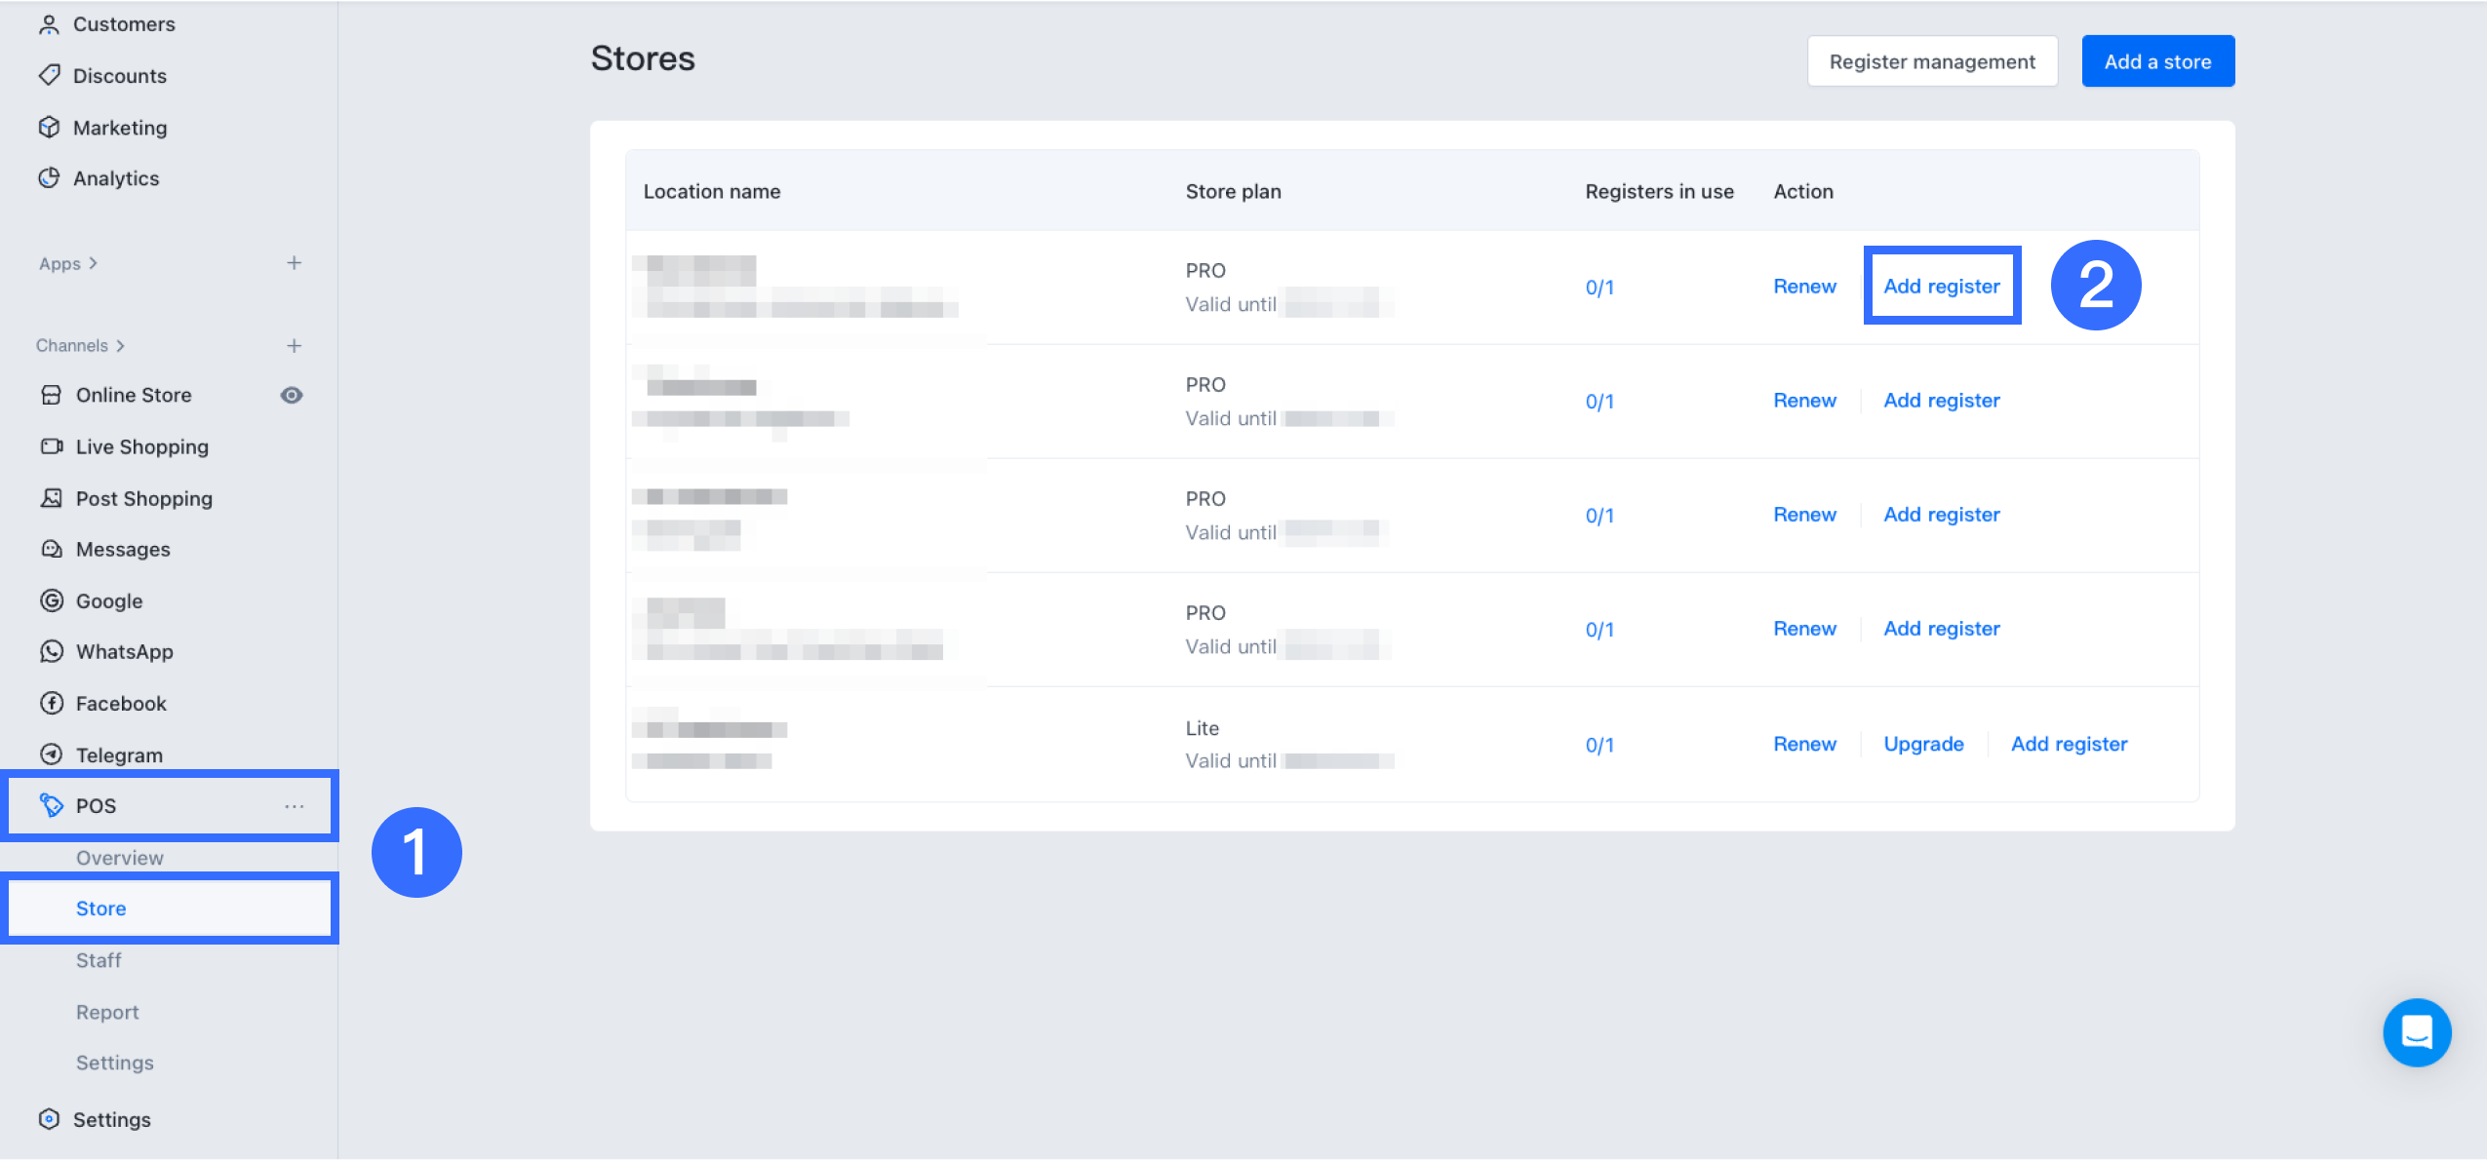Open Register management
The height and width of the screenshot is (1160, 2487).
point(1931,61)
